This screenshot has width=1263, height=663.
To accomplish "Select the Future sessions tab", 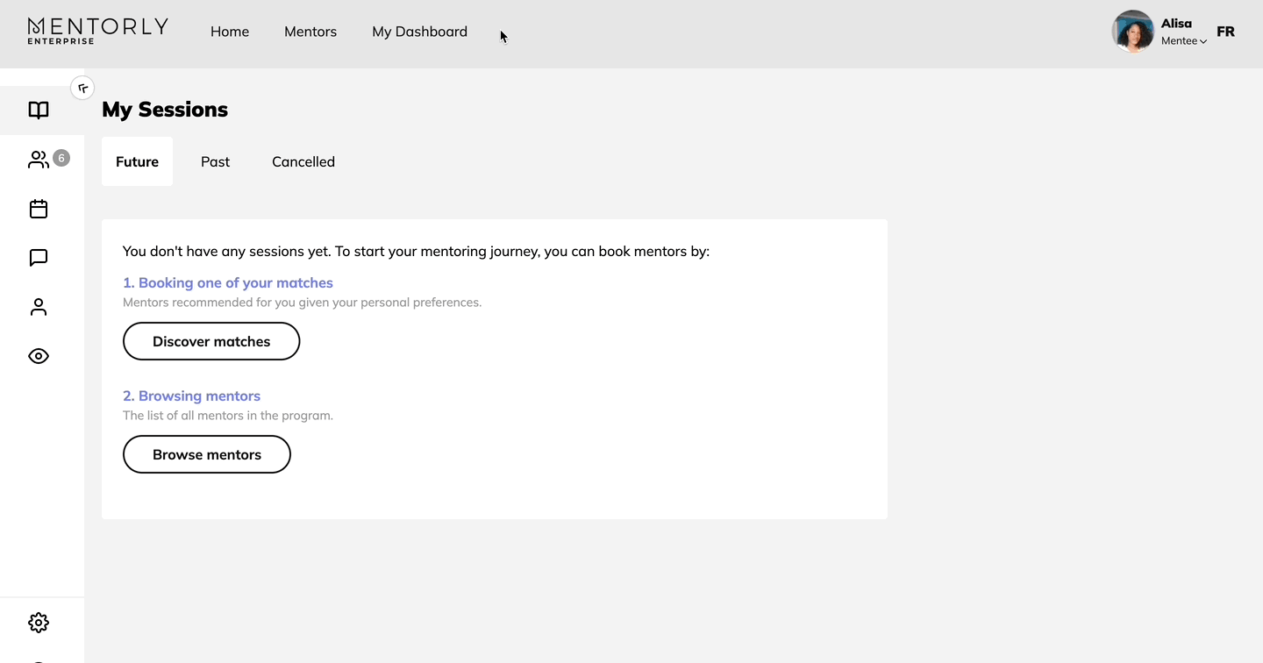I will click(137, 161).
